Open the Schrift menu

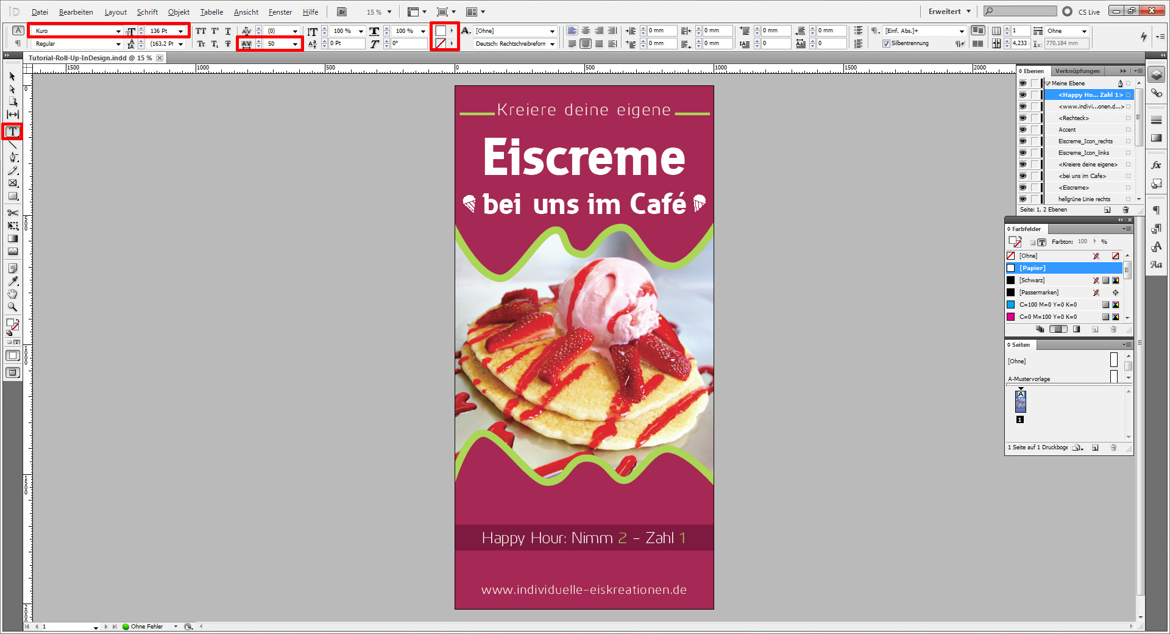(x=147, y=12)
